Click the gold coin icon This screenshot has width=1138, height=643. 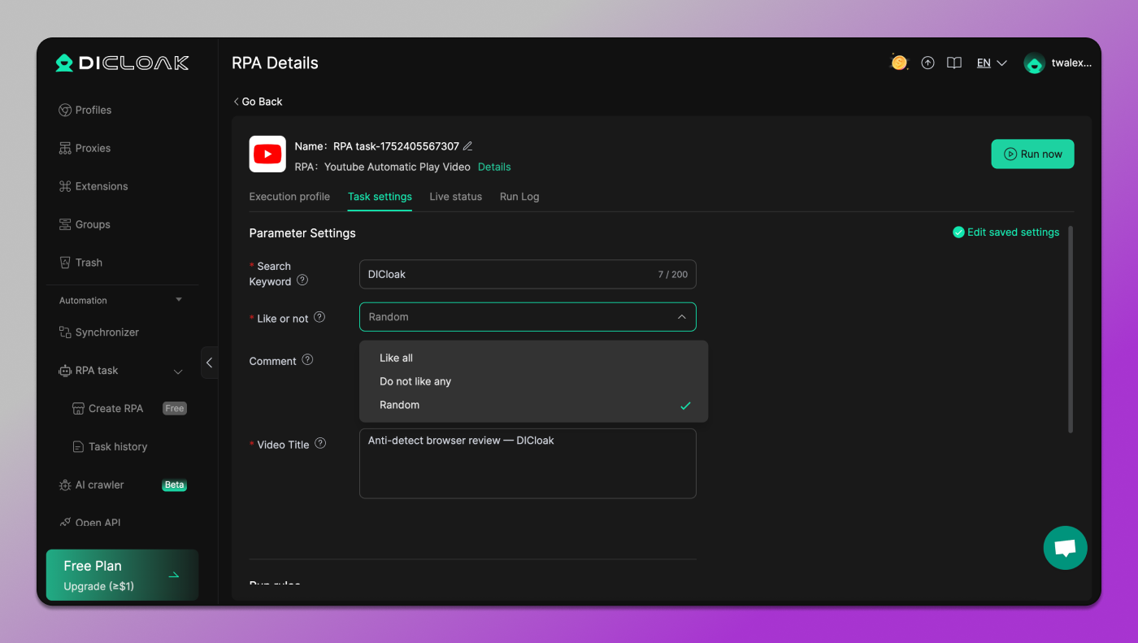(x=899, y=63)
